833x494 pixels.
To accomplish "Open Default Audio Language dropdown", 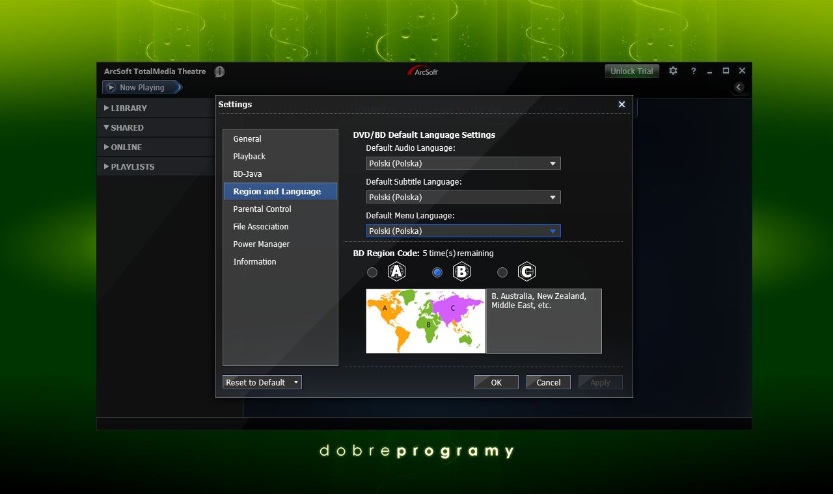I will (x=463, y=163).
